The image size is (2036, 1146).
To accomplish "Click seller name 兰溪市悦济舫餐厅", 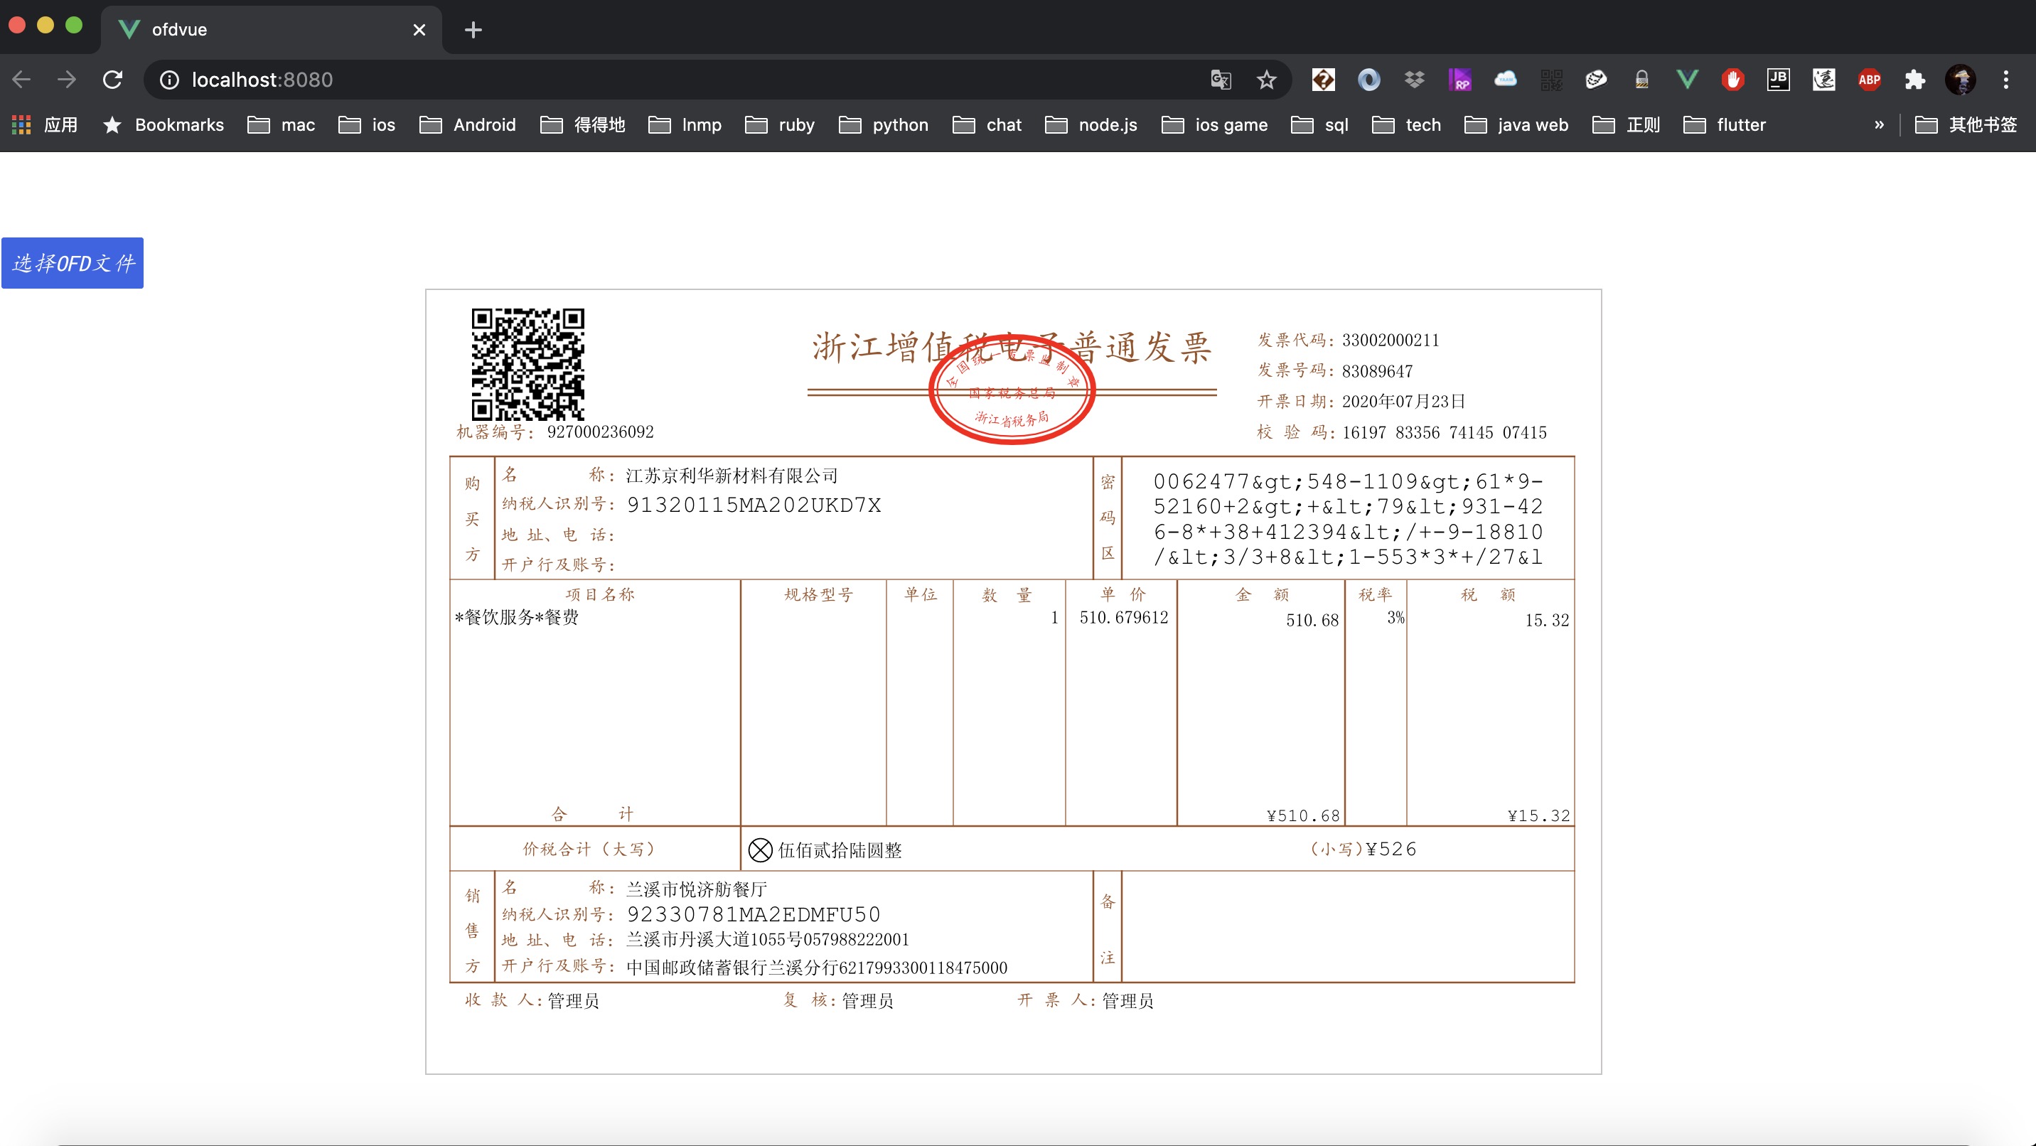I will pos(696,889).
